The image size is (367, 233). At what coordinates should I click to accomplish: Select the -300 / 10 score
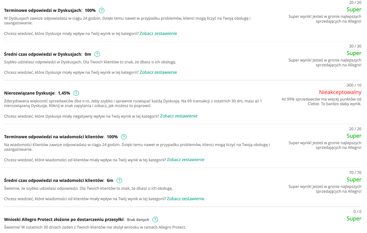click(353, 85)
